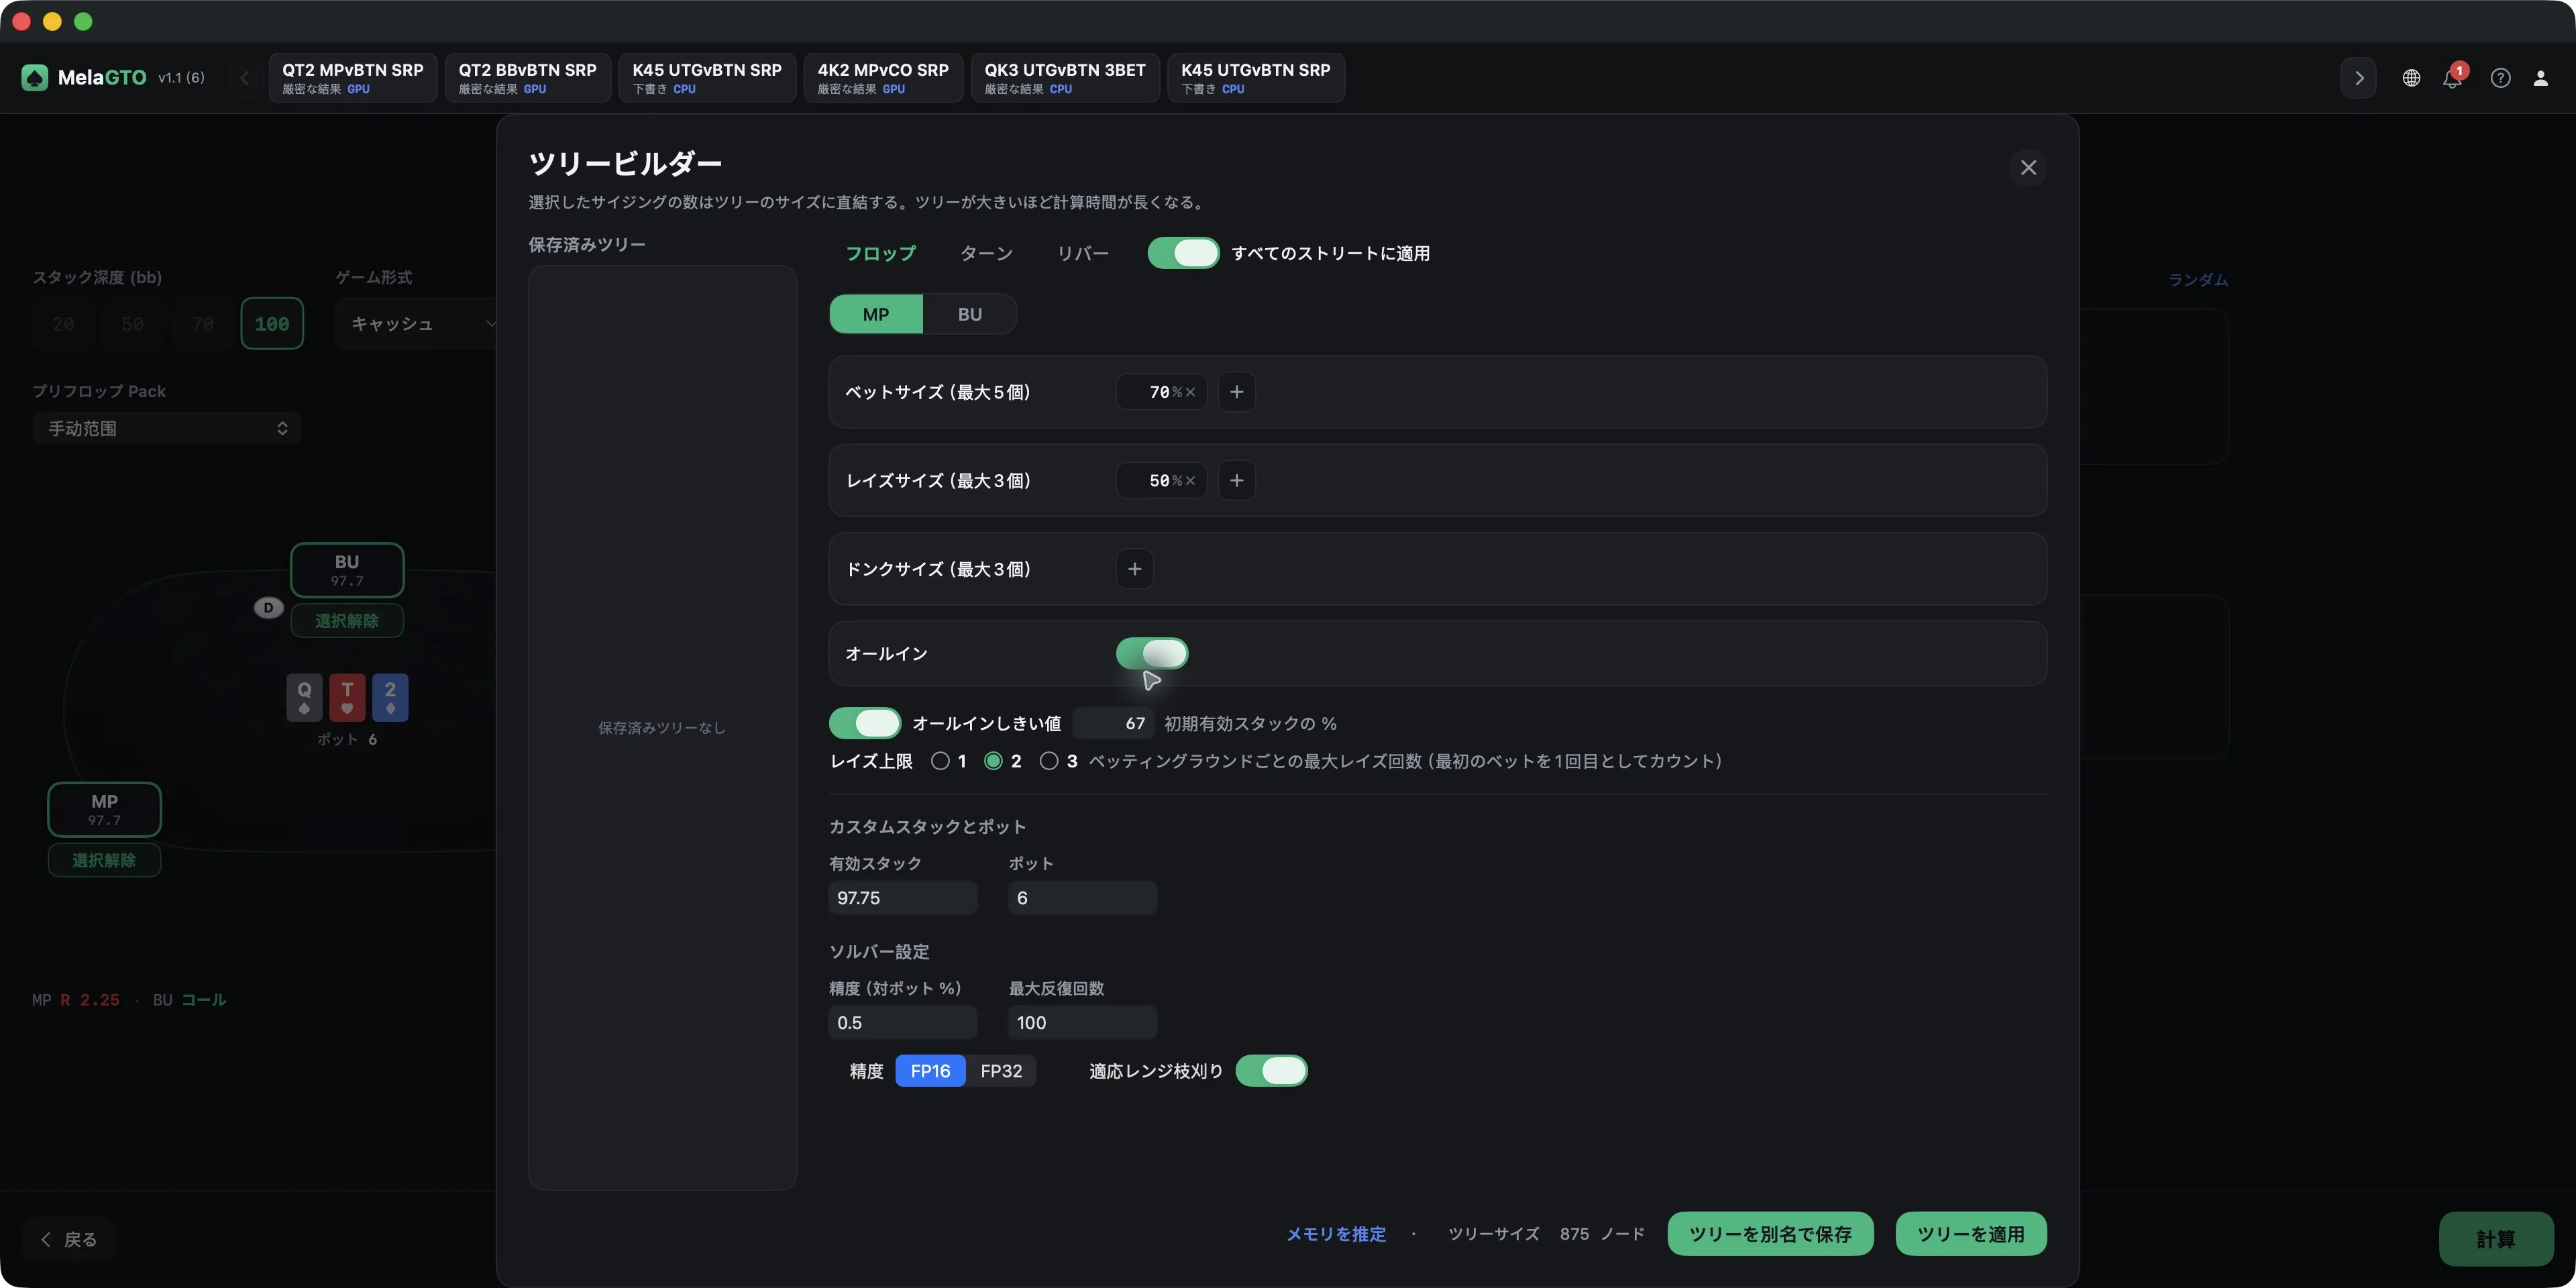
Task: Click the Q spade board card
Action: click(304, 697)
